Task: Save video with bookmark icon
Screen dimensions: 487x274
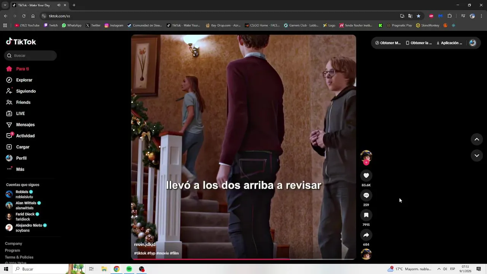Action: (366, 215)
